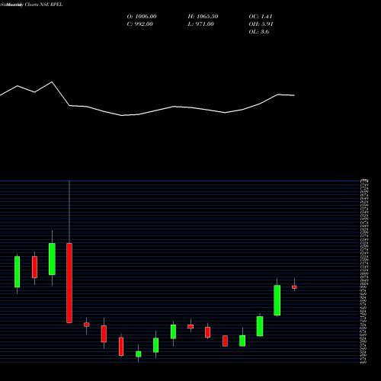Click the open price value O: 1006.00
The width and height of the screenshot is (381, 381).
point(142,17)
